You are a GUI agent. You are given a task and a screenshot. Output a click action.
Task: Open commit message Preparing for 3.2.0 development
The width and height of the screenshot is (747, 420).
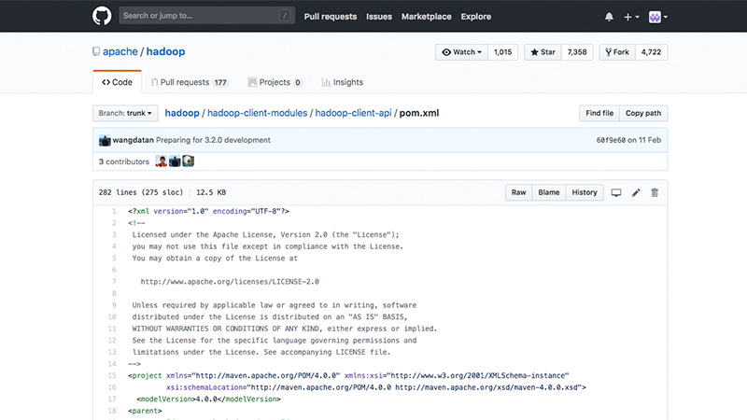click(213, 140)
